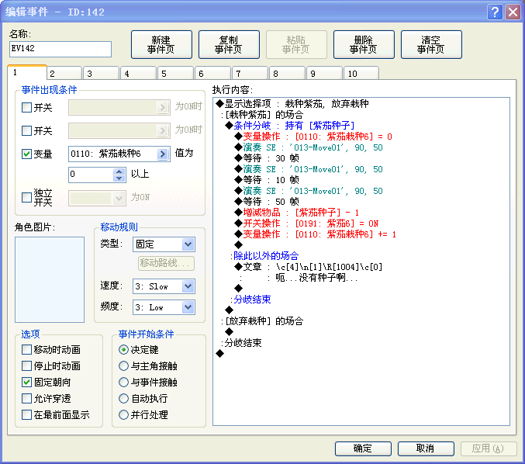525x464 pixels.
Task: Switch to event page tab 8
Action: pos(287,74)
